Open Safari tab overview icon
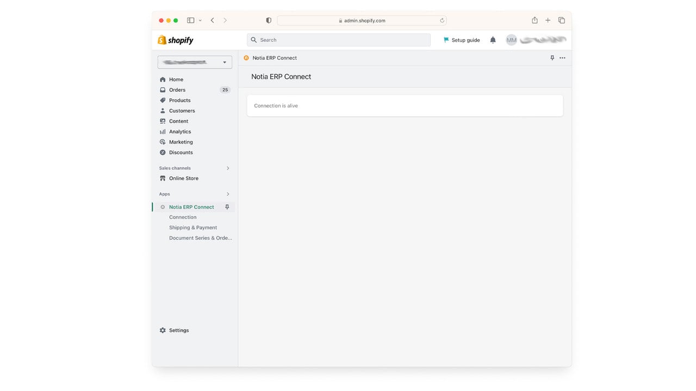This screenshot has width=696, height=391. 562,20
